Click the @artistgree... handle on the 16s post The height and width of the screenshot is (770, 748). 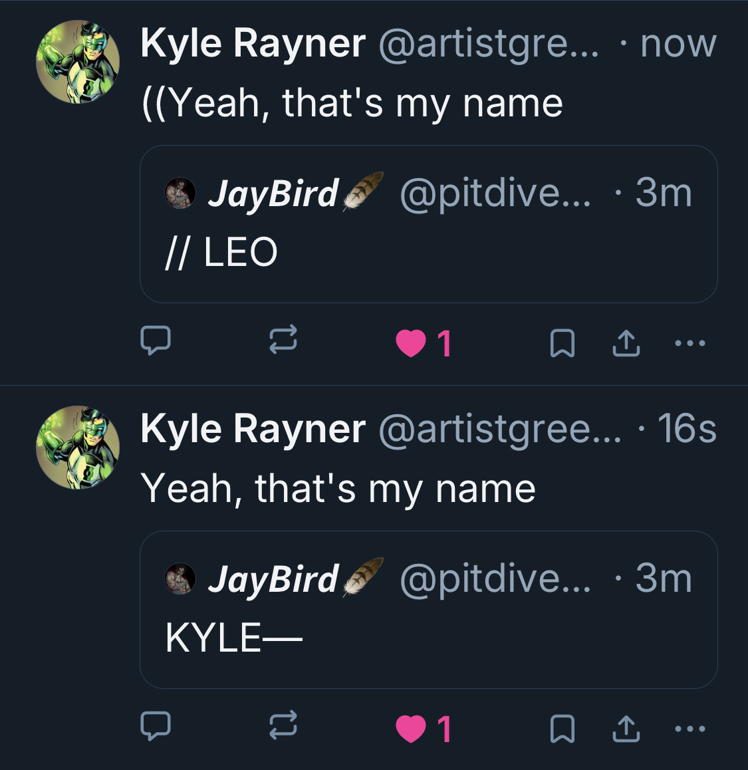tap(500, 429)
